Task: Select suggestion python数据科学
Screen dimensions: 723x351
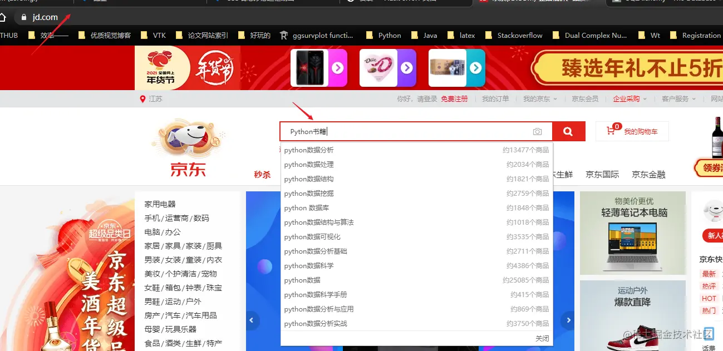Action: pos(416,266)
